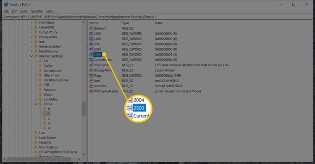Image resolution: width=315 pixels, height=164 pixels.
Task: Collapse the Zones folder node
Action: click(36, 104)
